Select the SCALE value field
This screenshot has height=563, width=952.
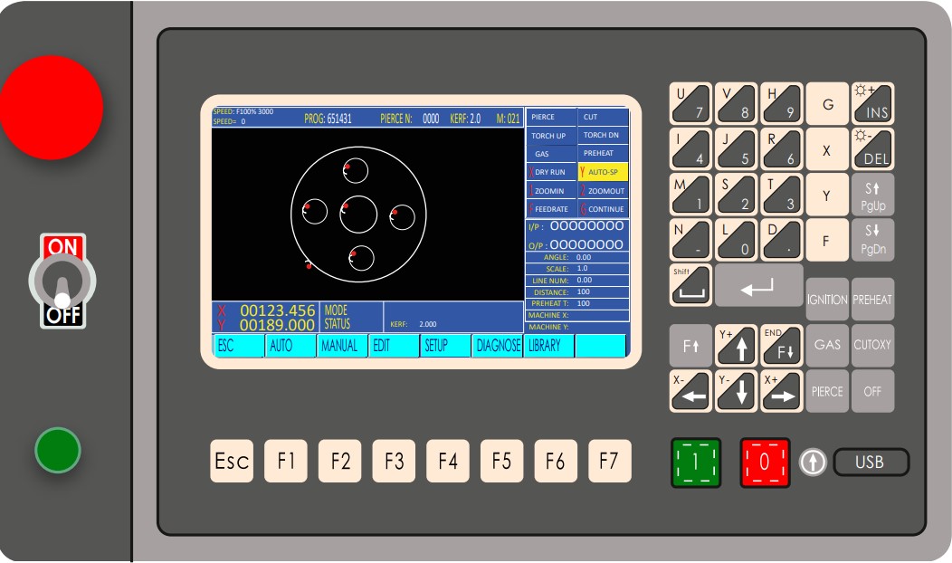[600, 269]
